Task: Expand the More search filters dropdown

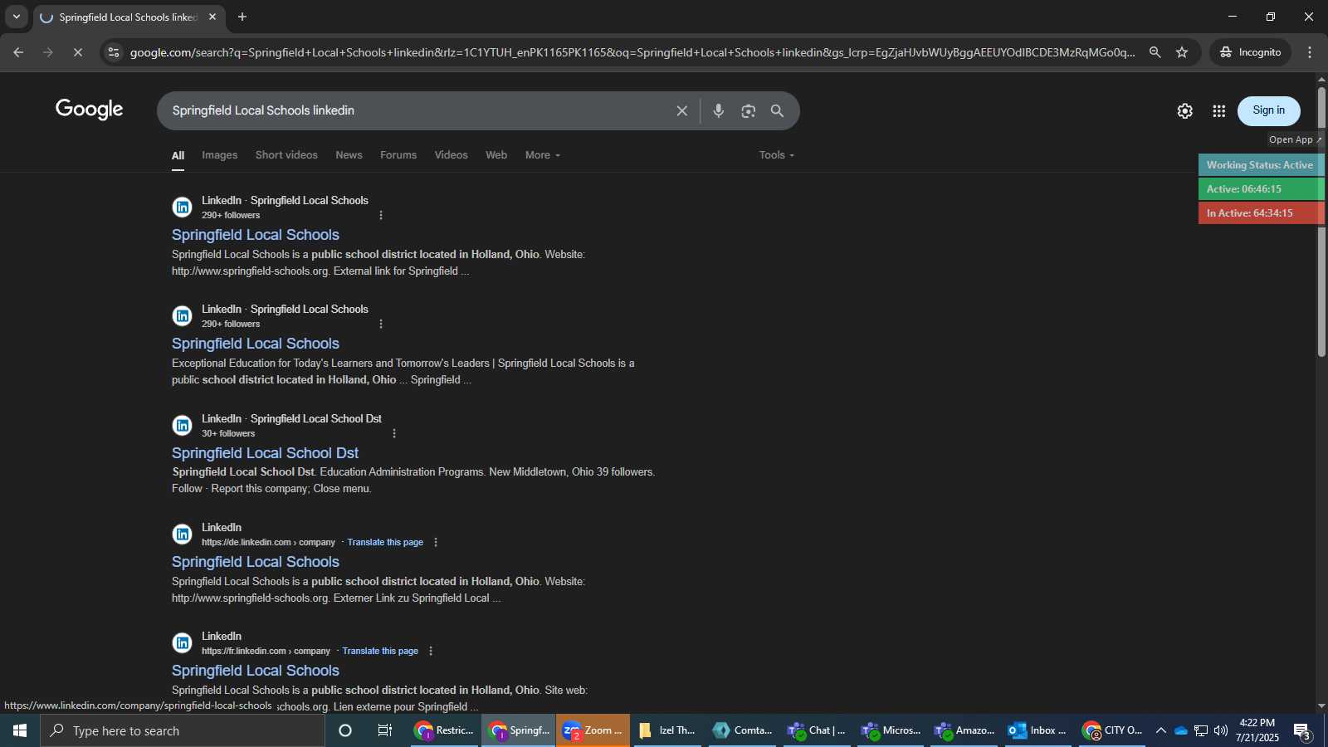Action: click(543, 155)
